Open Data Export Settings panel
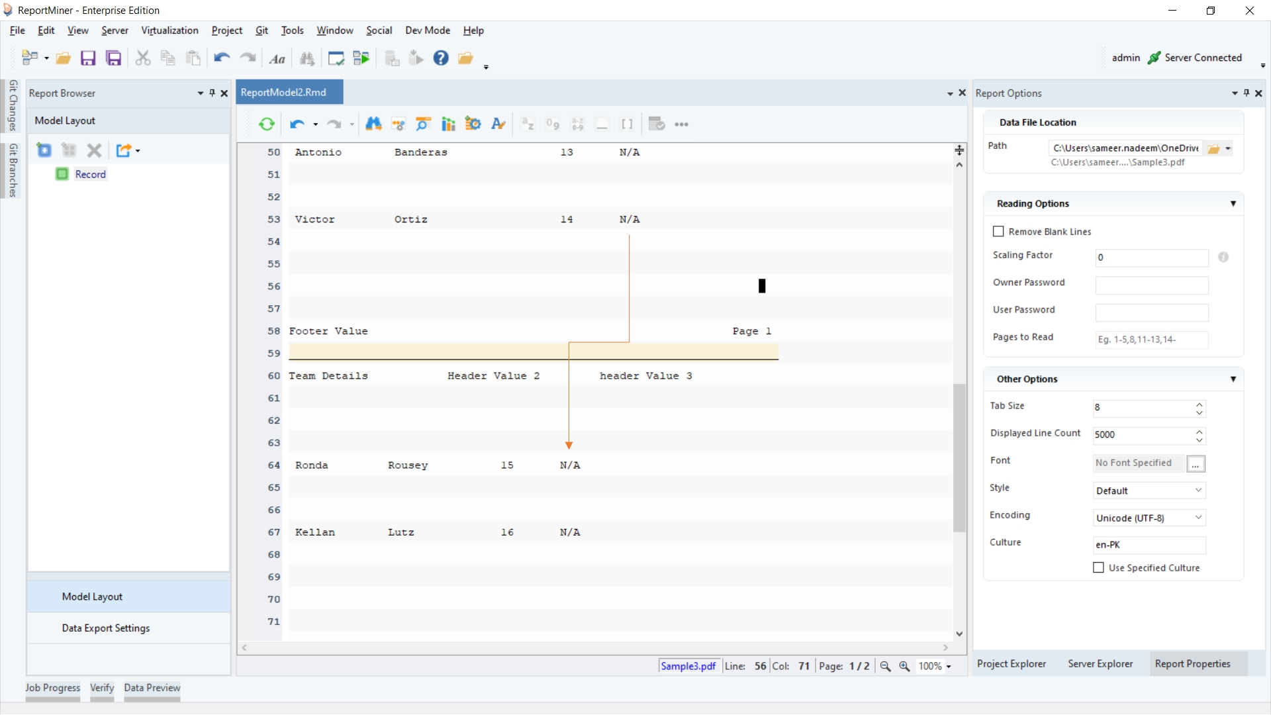 pos(106,628)
